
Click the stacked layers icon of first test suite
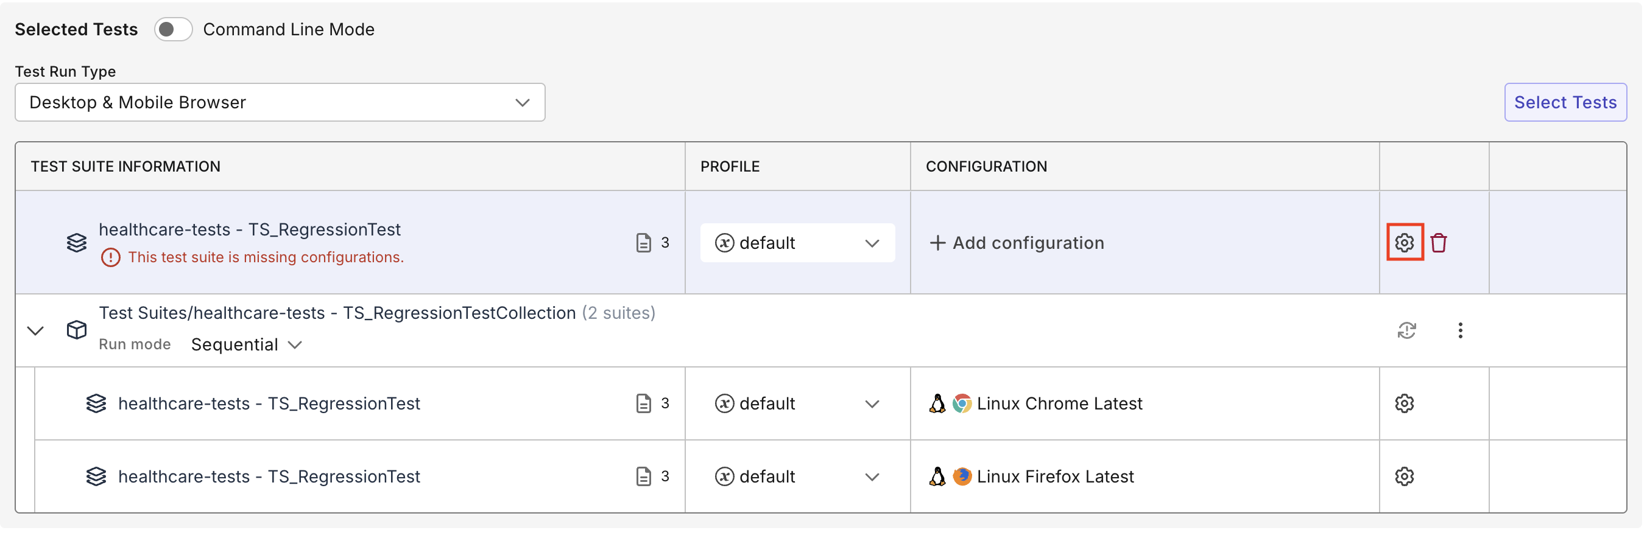pyautogui.click(x=77, y=243)
